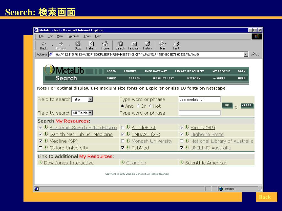
Task: Click info icon beside Medline (SP)
Action: pos(46,141)
